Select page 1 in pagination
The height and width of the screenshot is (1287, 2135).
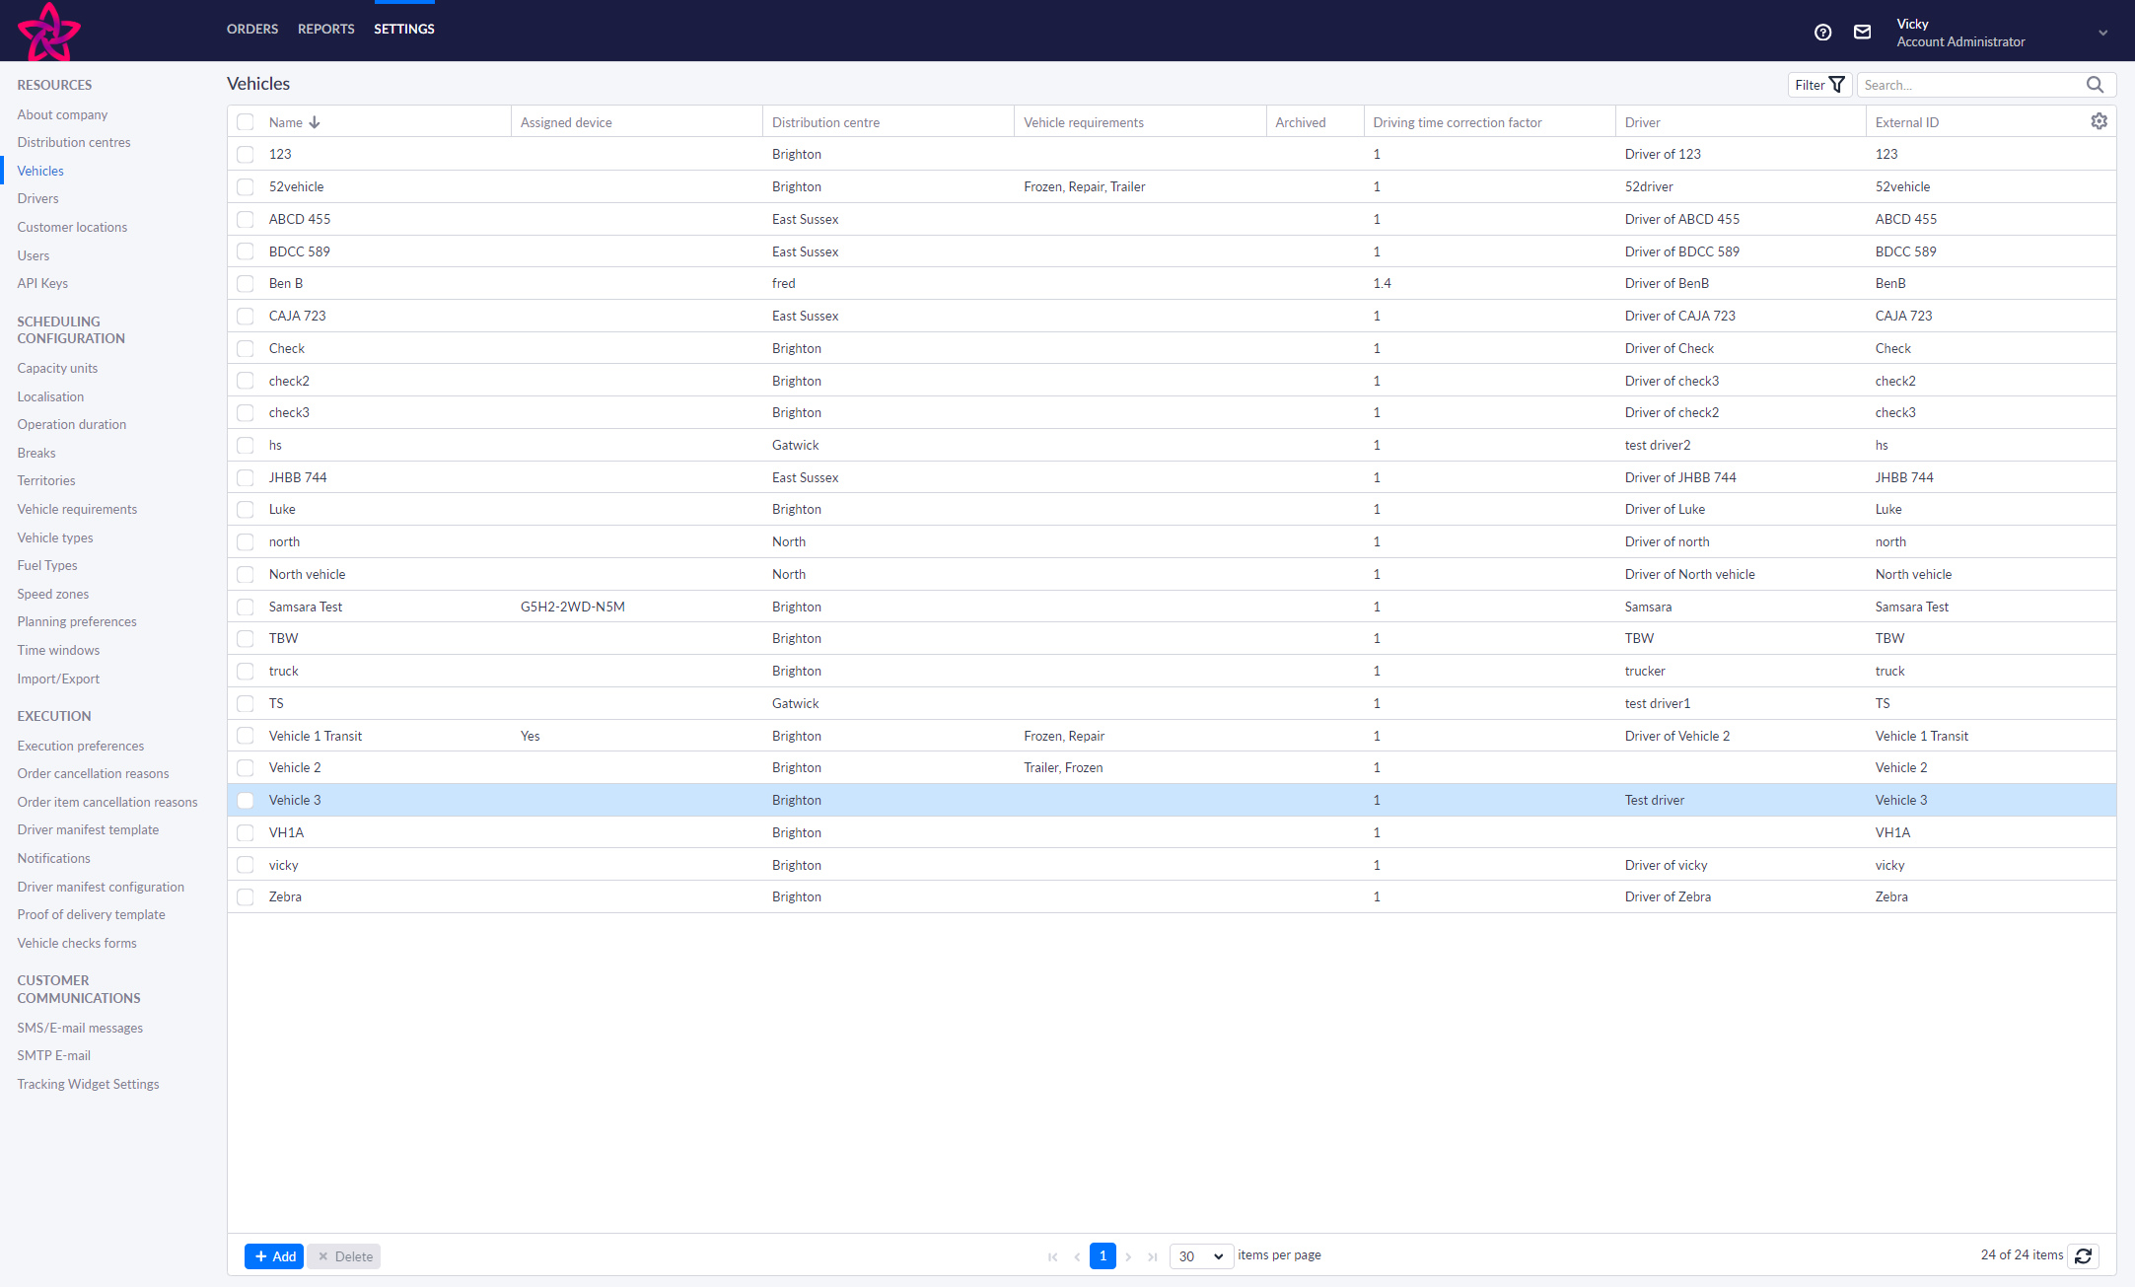click(x=1103, y=1255)
